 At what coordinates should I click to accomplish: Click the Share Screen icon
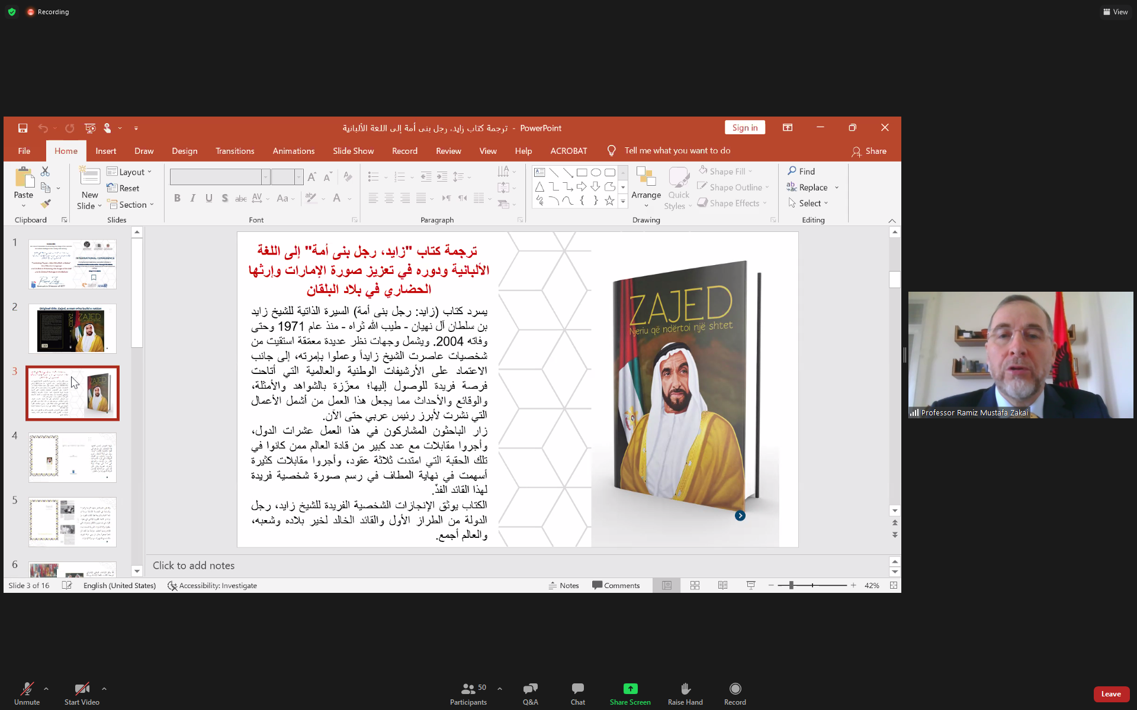(630, 689)
